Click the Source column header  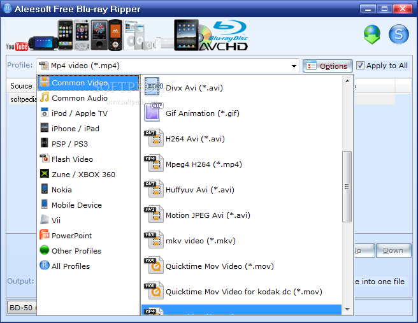(21, 86)
